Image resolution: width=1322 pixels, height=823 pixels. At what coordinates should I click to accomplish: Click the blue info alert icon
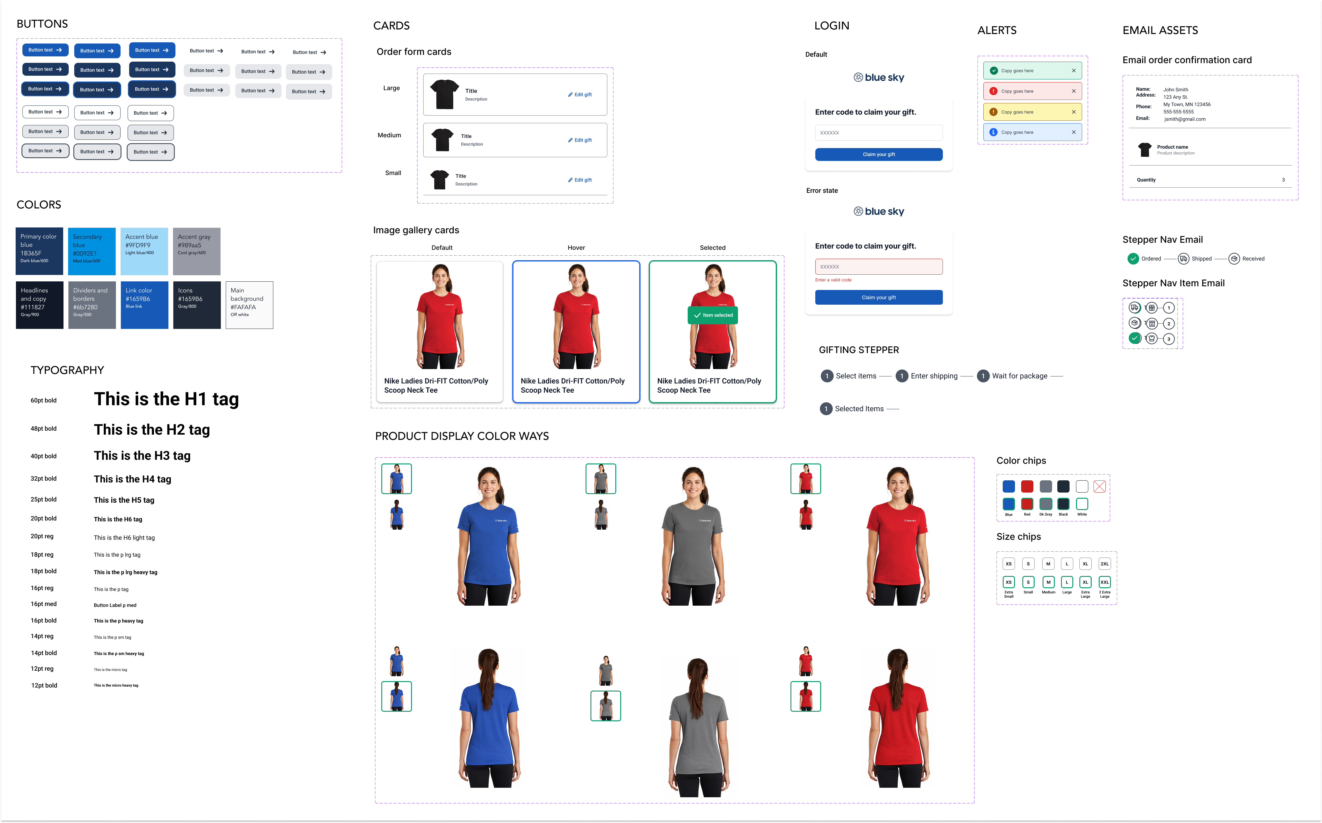tap(993, 132)
